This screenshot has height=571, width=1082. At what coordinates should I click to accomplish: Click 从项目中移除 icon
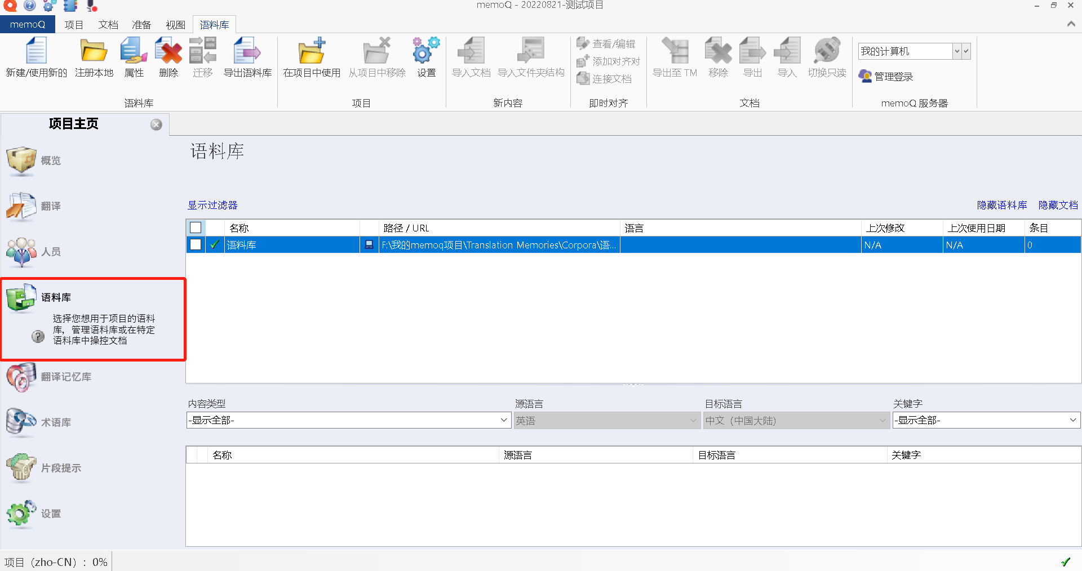[x=377, y=51]
